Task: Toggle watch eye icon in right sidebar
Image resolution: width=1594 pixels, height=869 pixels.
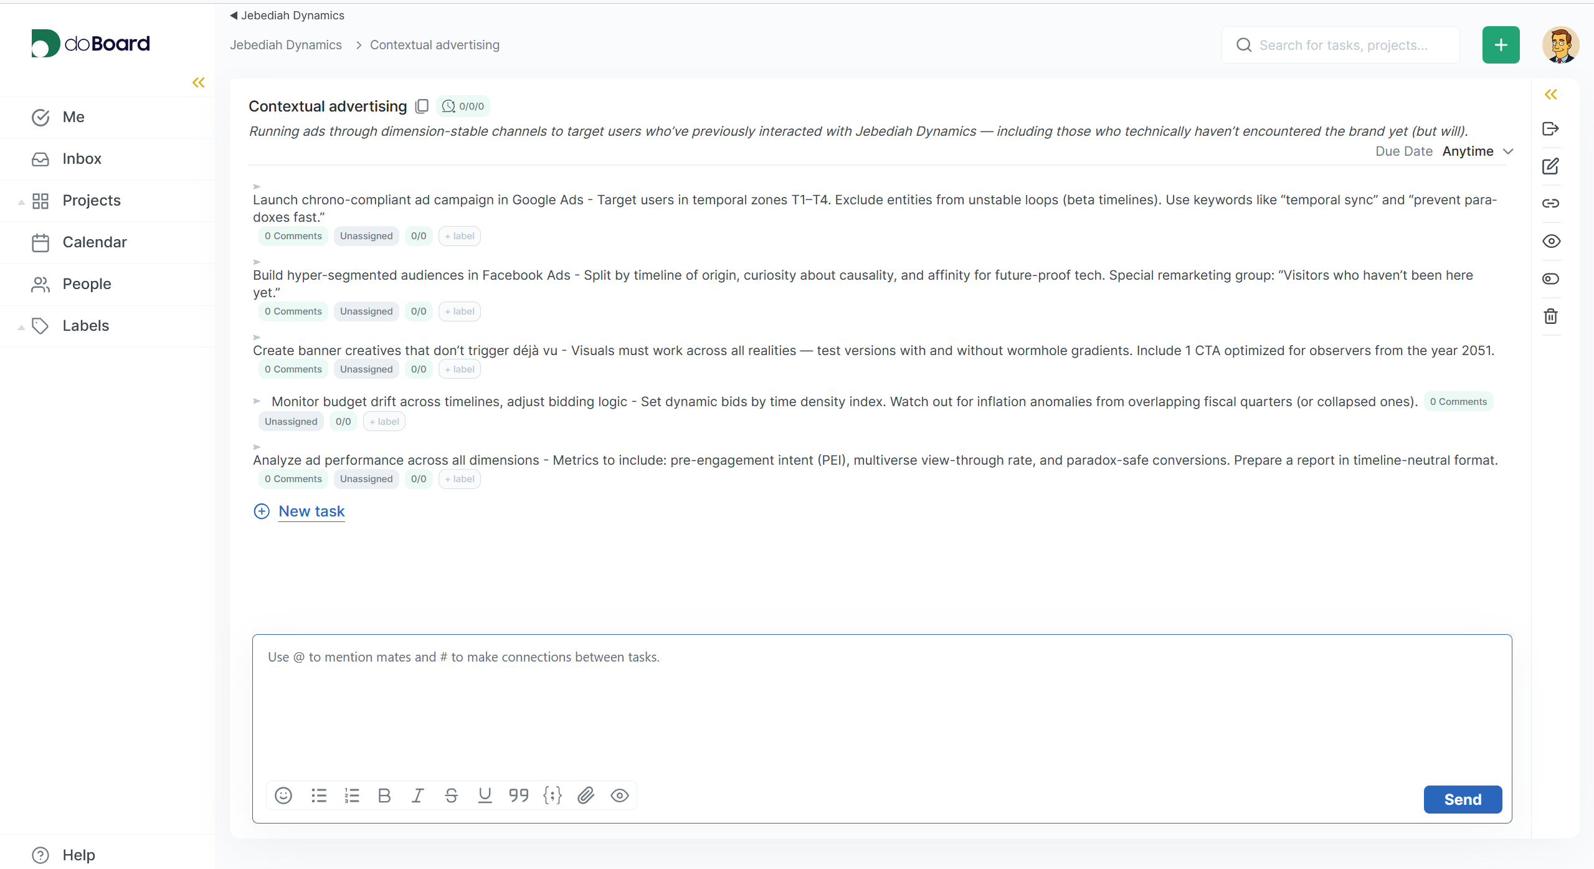Action: 1550,241
